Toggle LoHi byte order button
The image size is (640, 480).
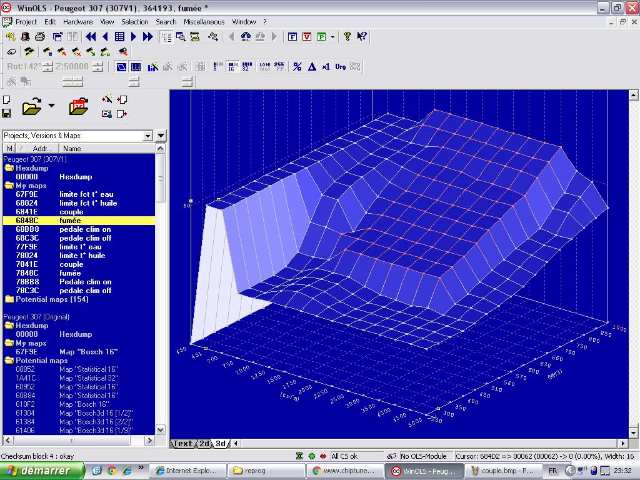tap(264, 67)
